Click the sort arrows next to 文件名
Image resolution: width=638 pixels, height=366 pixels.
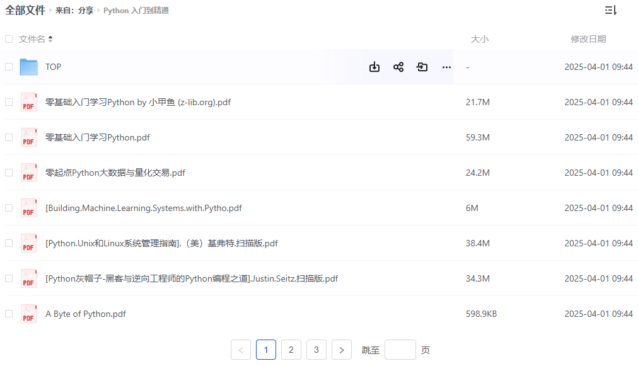click(50, 38)
